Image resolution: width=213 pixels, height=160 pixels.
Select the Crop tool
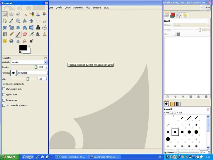coord(44,21)
